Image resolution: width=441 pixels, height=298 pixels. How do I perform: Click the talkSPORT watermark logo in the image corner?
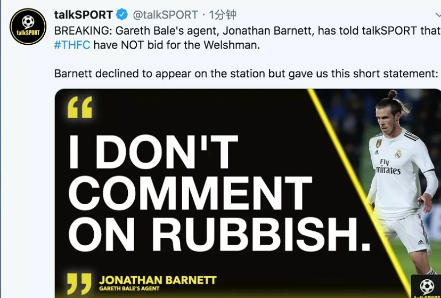click(x=426, y=287)
